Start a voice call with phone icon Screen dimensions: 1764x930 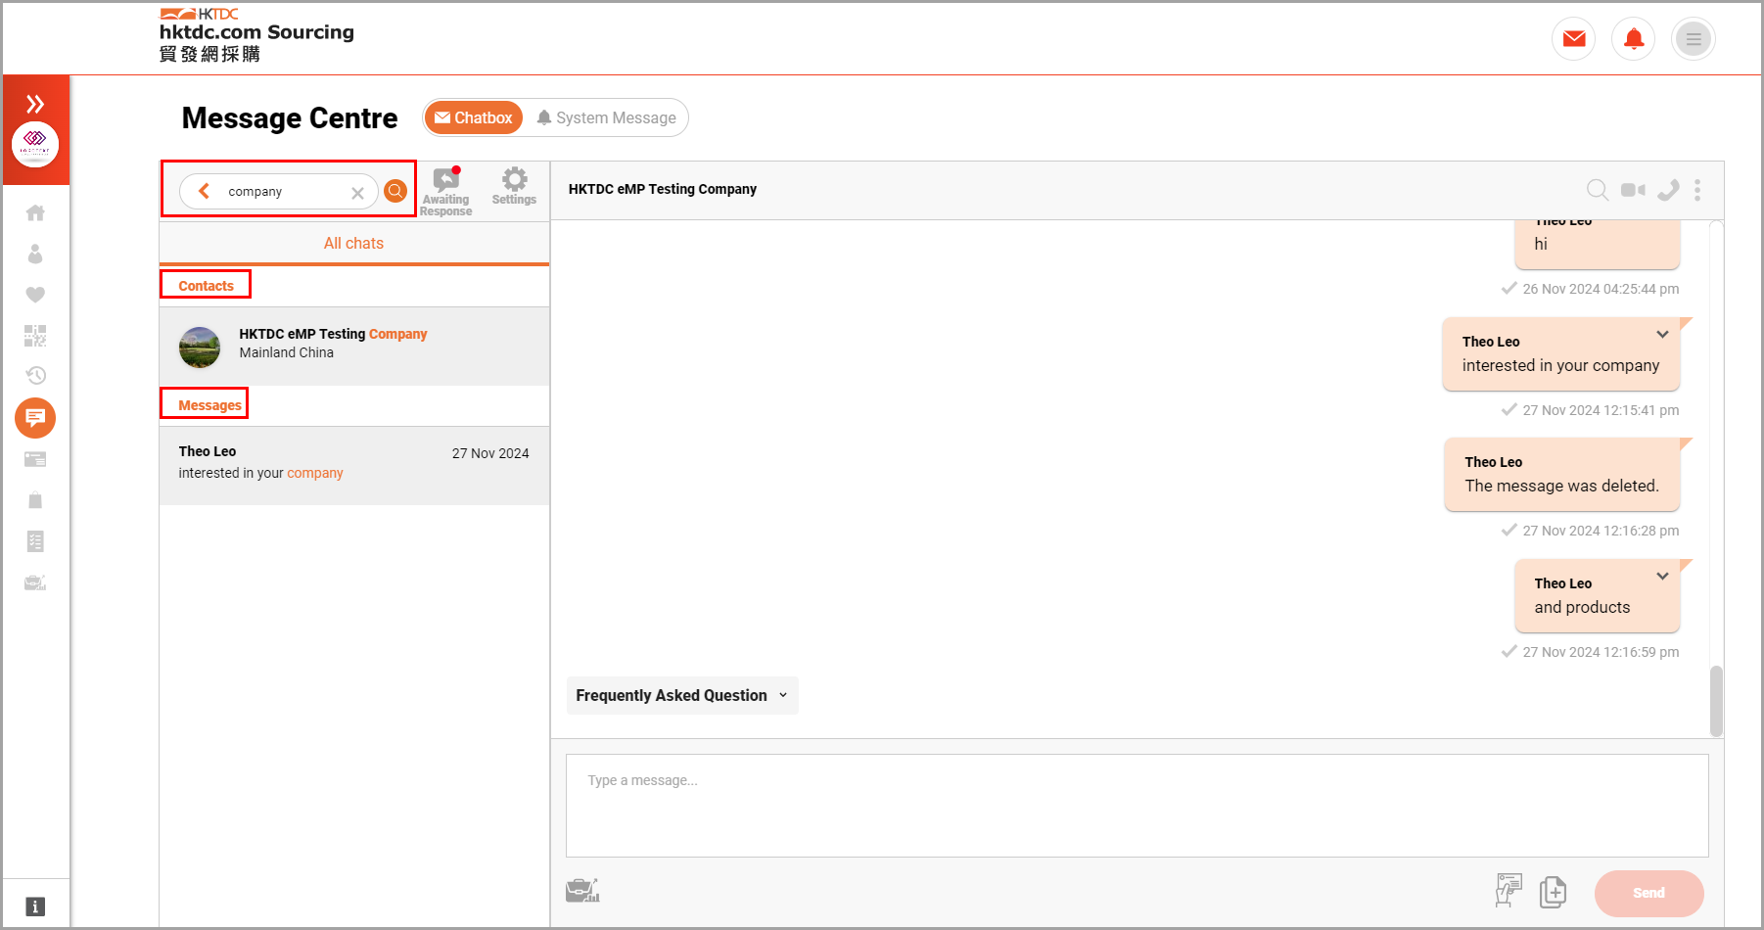[1668, 190]
